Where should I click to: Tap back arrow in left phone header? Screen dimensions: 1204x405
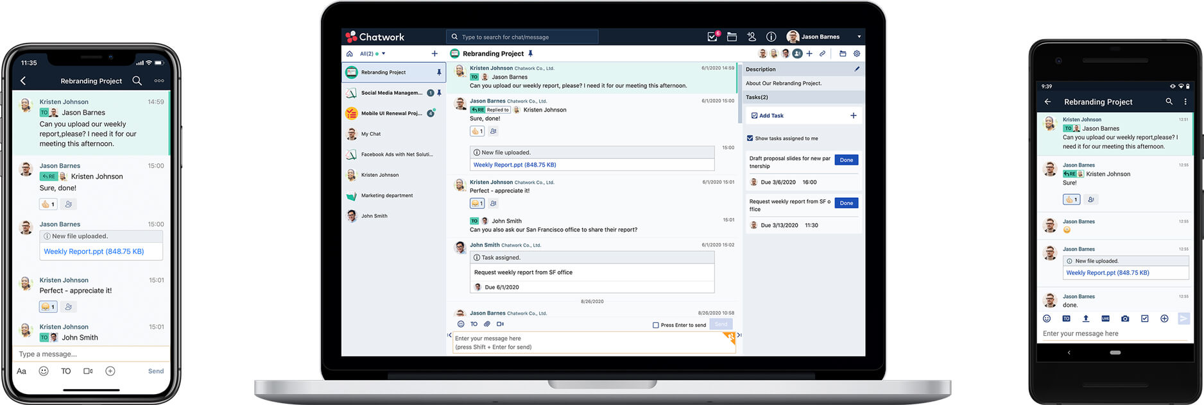click(x=23, y=81)
